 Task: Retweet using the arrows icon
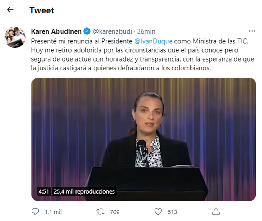coord(100,212)
